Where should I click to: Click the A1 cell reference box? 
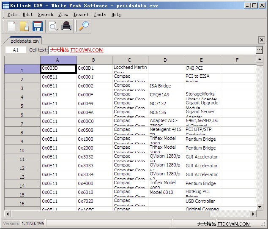(16, 50)
